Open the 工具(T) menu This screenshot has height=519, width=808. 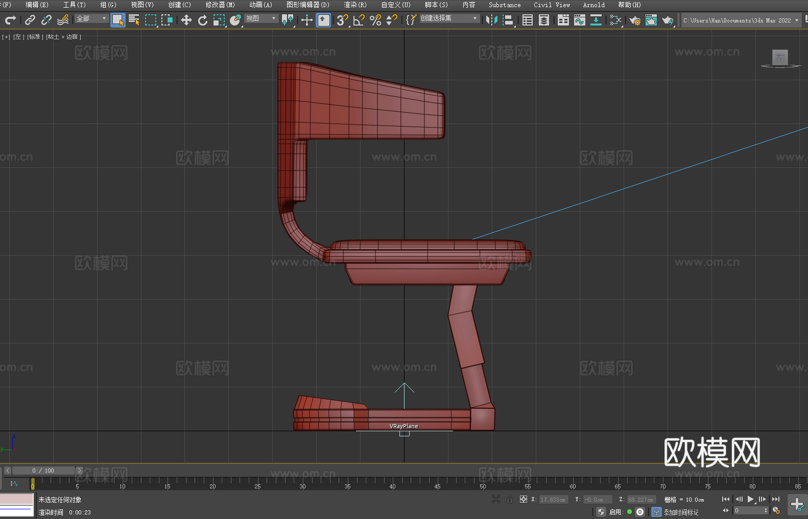[x=75, y=5]
